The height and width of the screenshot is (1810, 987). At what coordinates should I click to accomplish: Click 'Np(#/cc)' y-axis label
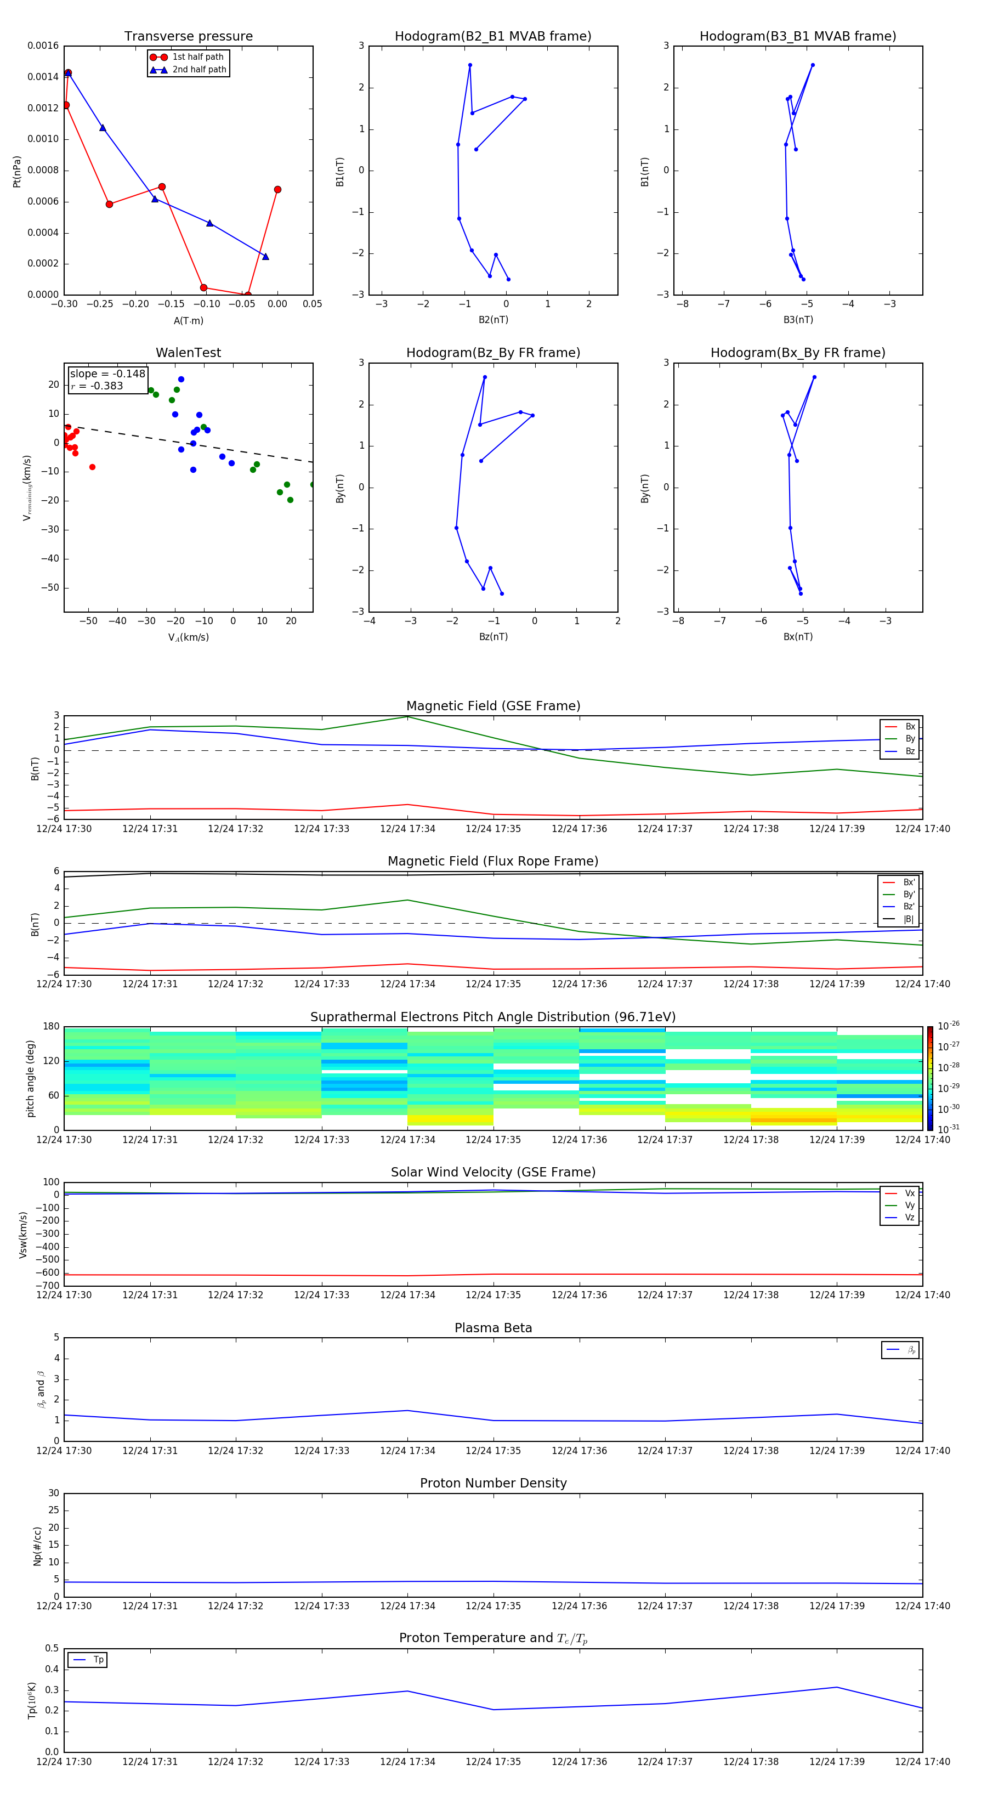(37, 1546)
